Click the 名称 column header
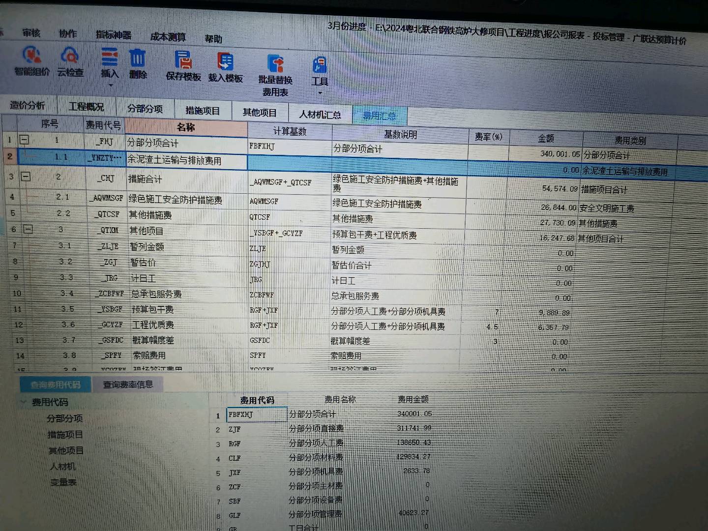Viewport: 708px width, 531px height. tap(186, 127)
